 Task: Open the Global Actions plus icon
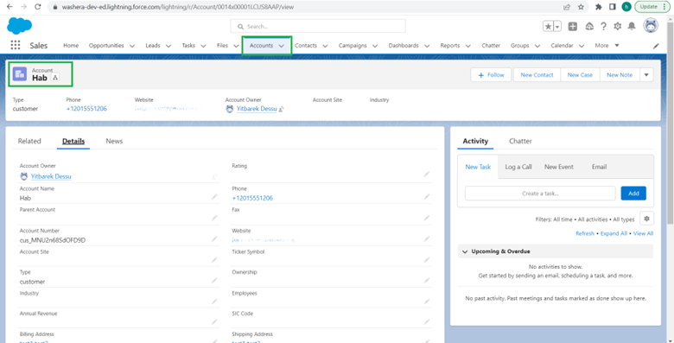coord(573,26)
